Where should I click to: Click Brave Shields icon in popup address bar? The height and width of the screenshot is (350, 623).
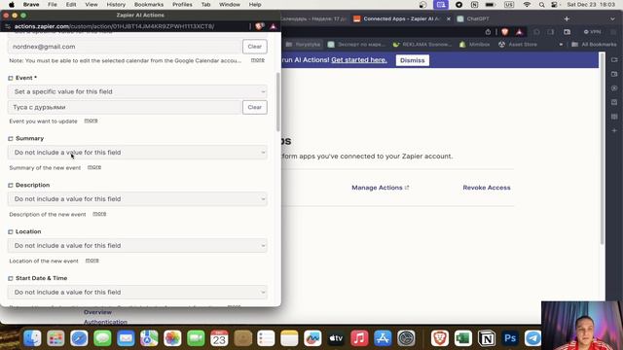pos(260,26)
